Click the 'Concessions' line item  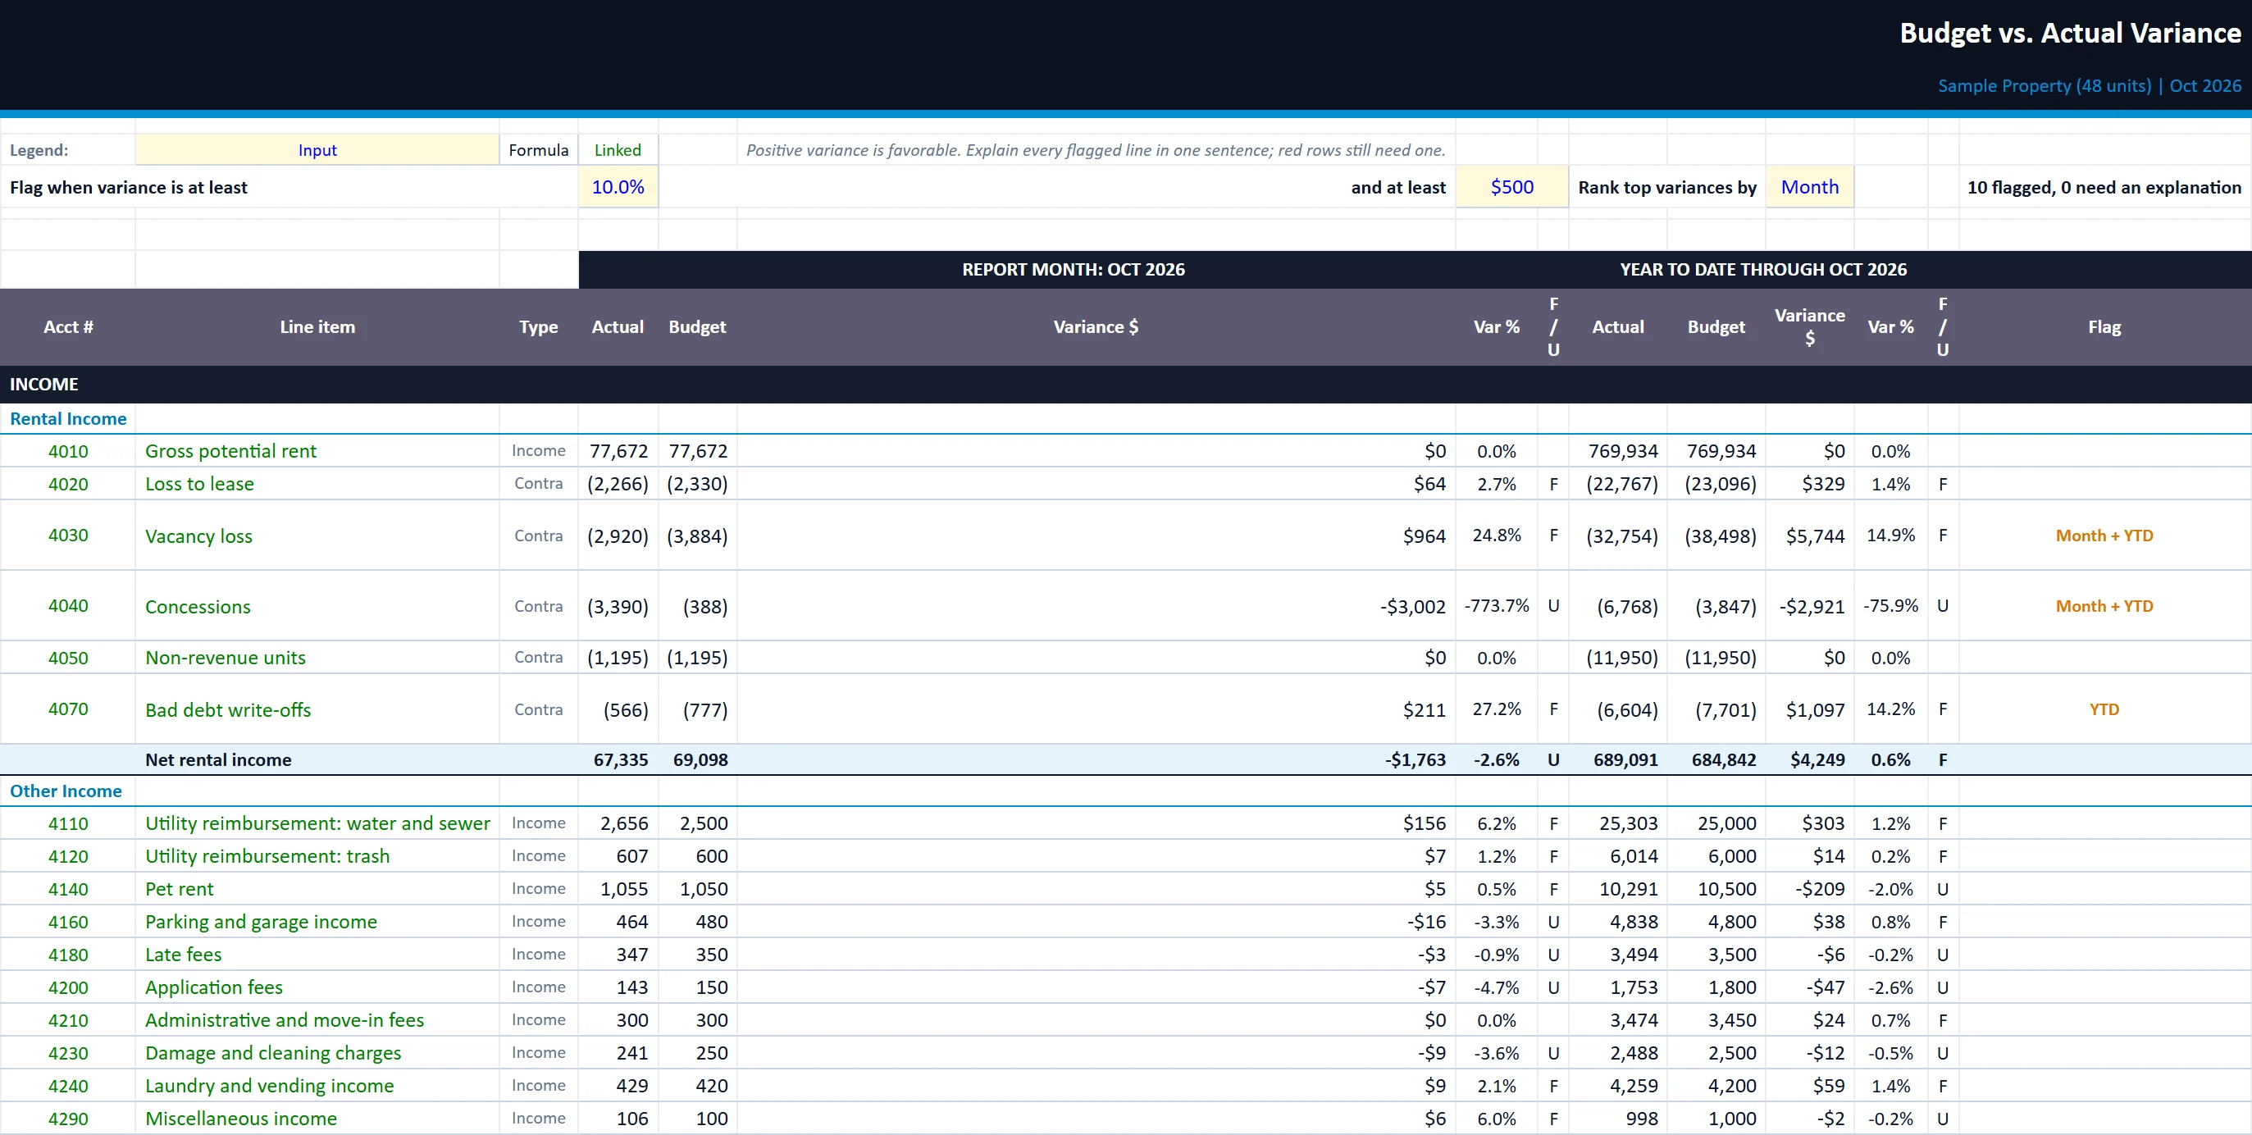point(198,607)
